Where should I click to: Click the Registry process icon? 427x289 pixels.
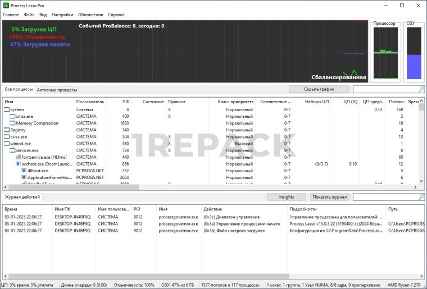click(x=7, y=130)
